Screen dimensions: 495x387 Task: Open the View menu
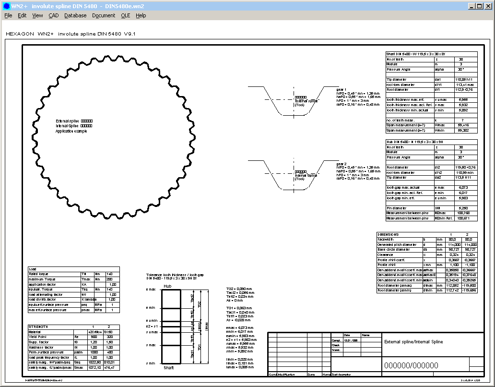tap(37, 15)
